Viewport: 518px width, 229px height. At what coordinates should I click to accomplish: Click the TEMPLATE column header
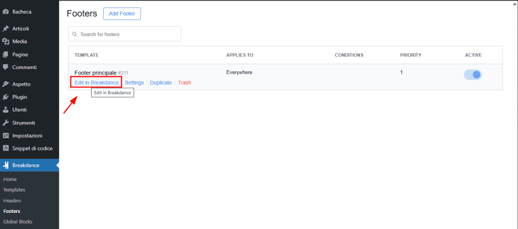pyautogui.click(x=87, y=55)
